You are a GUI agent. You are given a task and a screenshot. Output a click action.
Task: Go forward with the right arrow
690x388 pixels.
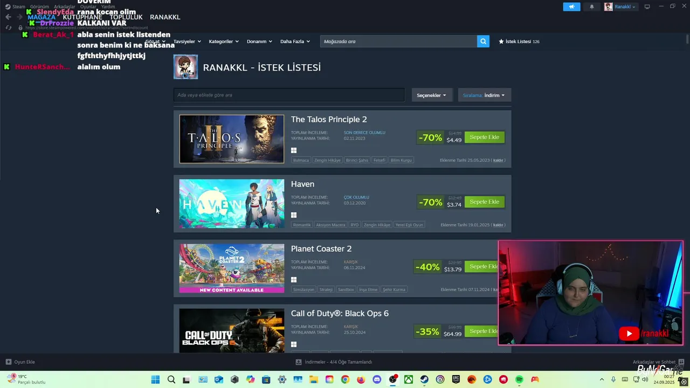click(x=20, y=17)
